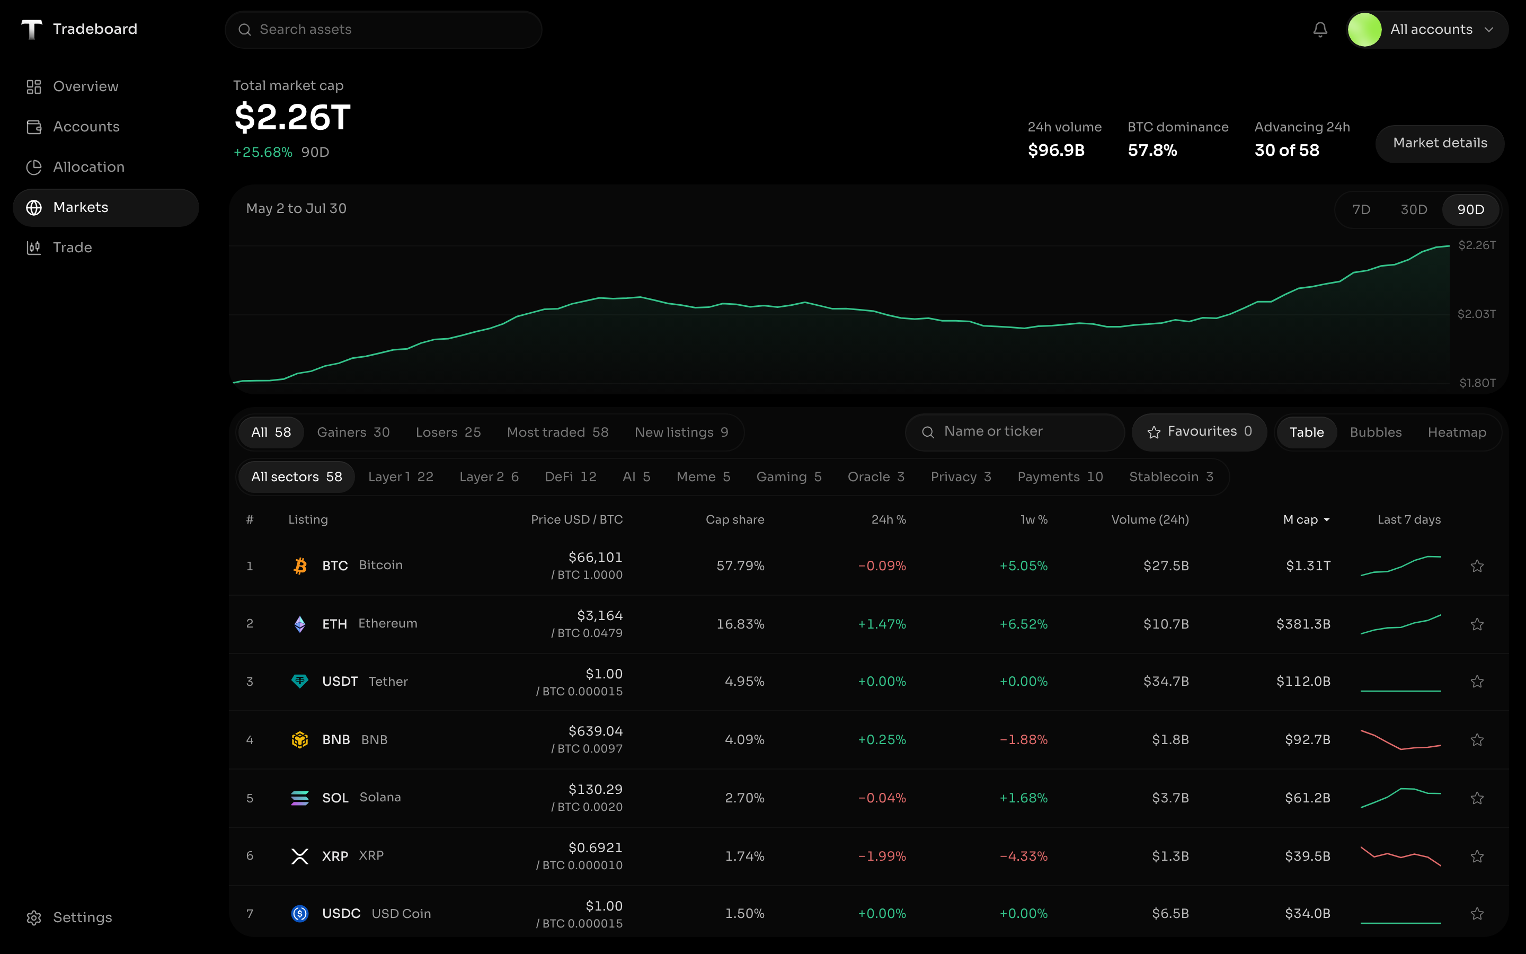Favourite the ETH row star
The image size is (1526, 954).
pos(1477,624)
